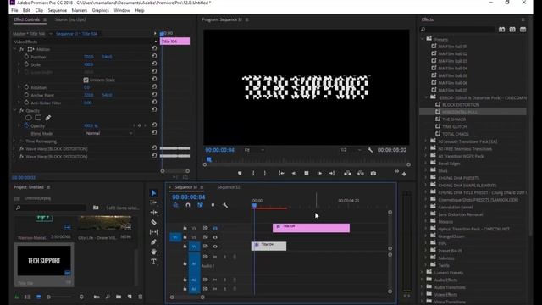Click Export Frame camera icon
Screen dimensions: 542x305
click(x=373, y=173)
